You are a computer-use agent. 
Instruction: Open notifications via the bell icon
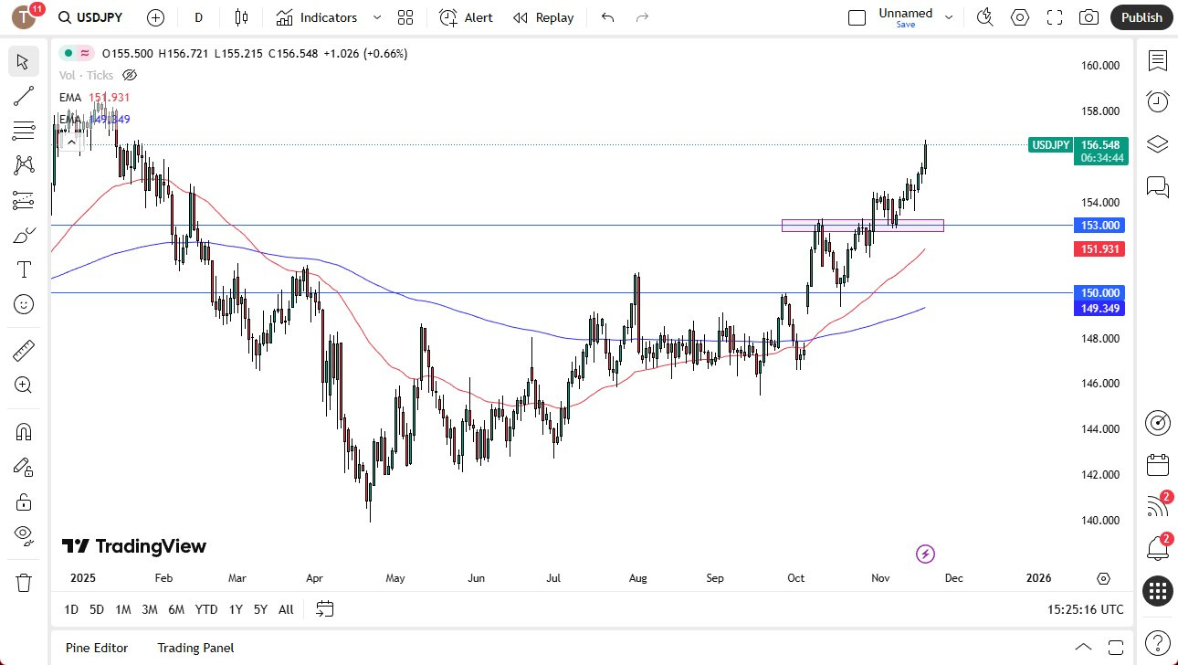1157,546
